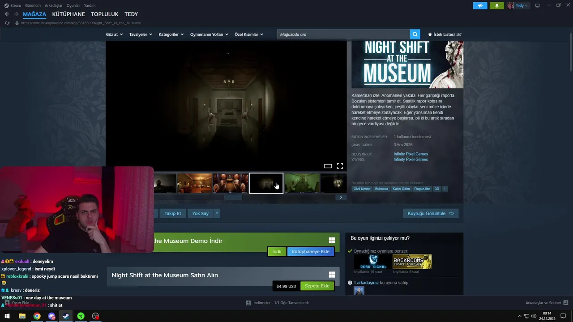This screenshot has width=573, height=322.
Task: Click the Yok Say button
Action: click(201, 213)
